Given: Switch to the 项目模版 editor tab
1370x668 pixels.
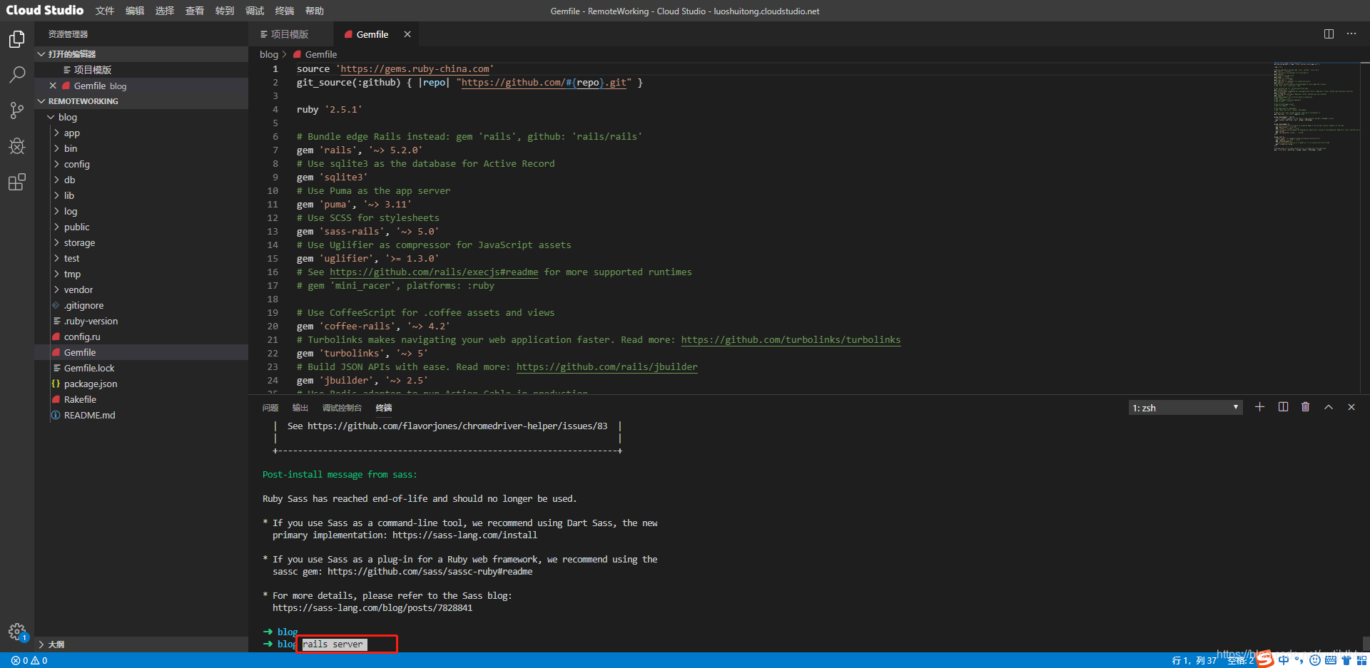Looking at the screenshot, I should point(290,34).
